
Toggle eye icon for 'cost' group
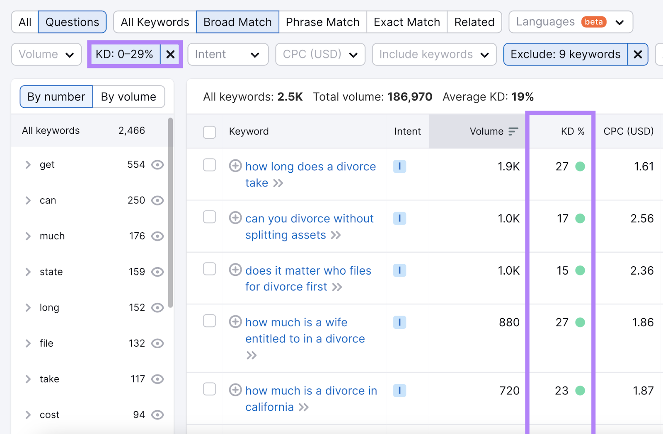(x=157, y=415)
